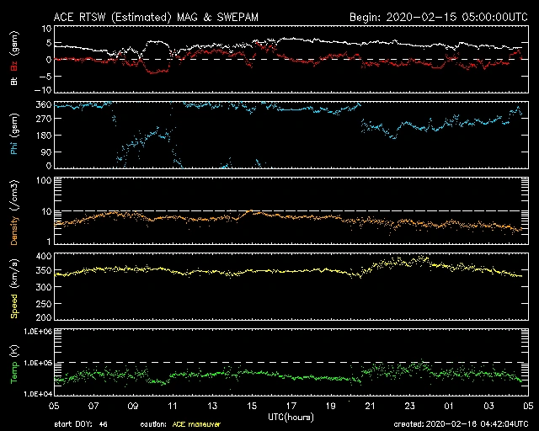Click the orange Density (/cm3) axis label
Image resolution: width=539 pixels, height=431 pixels.
pos(14,212)
